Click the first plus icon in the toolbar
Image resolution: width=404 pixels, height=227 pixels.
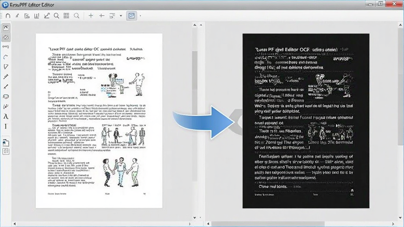[x=91, y=16]
